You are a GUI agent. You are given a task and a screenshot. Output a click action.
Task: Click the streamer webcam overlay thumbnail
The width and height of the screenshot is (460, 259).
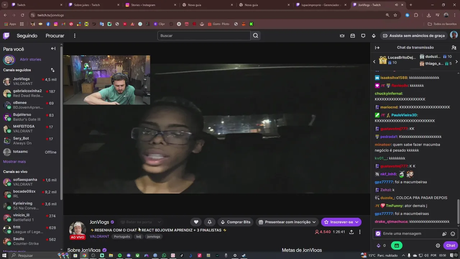click(107, 80)
